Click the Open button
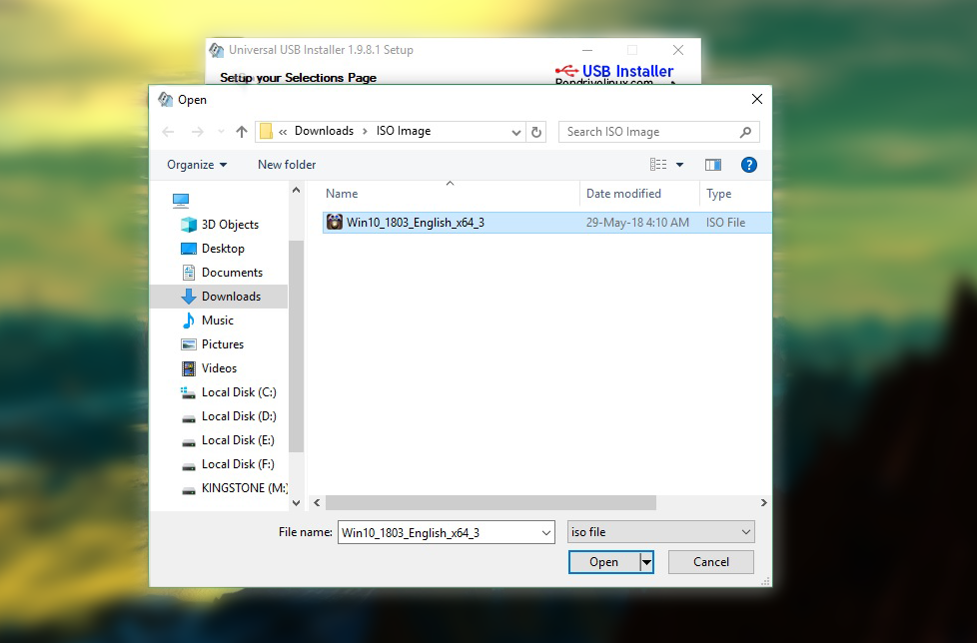 tap(603, 562)
